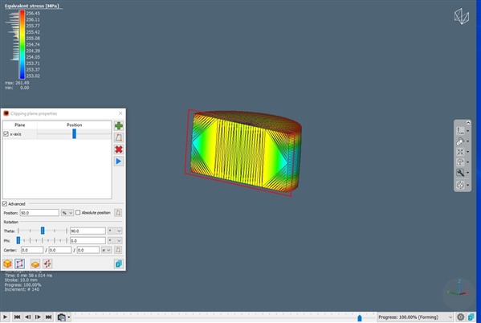Toggle the Advanced checkbox

[x=5, y=204]
